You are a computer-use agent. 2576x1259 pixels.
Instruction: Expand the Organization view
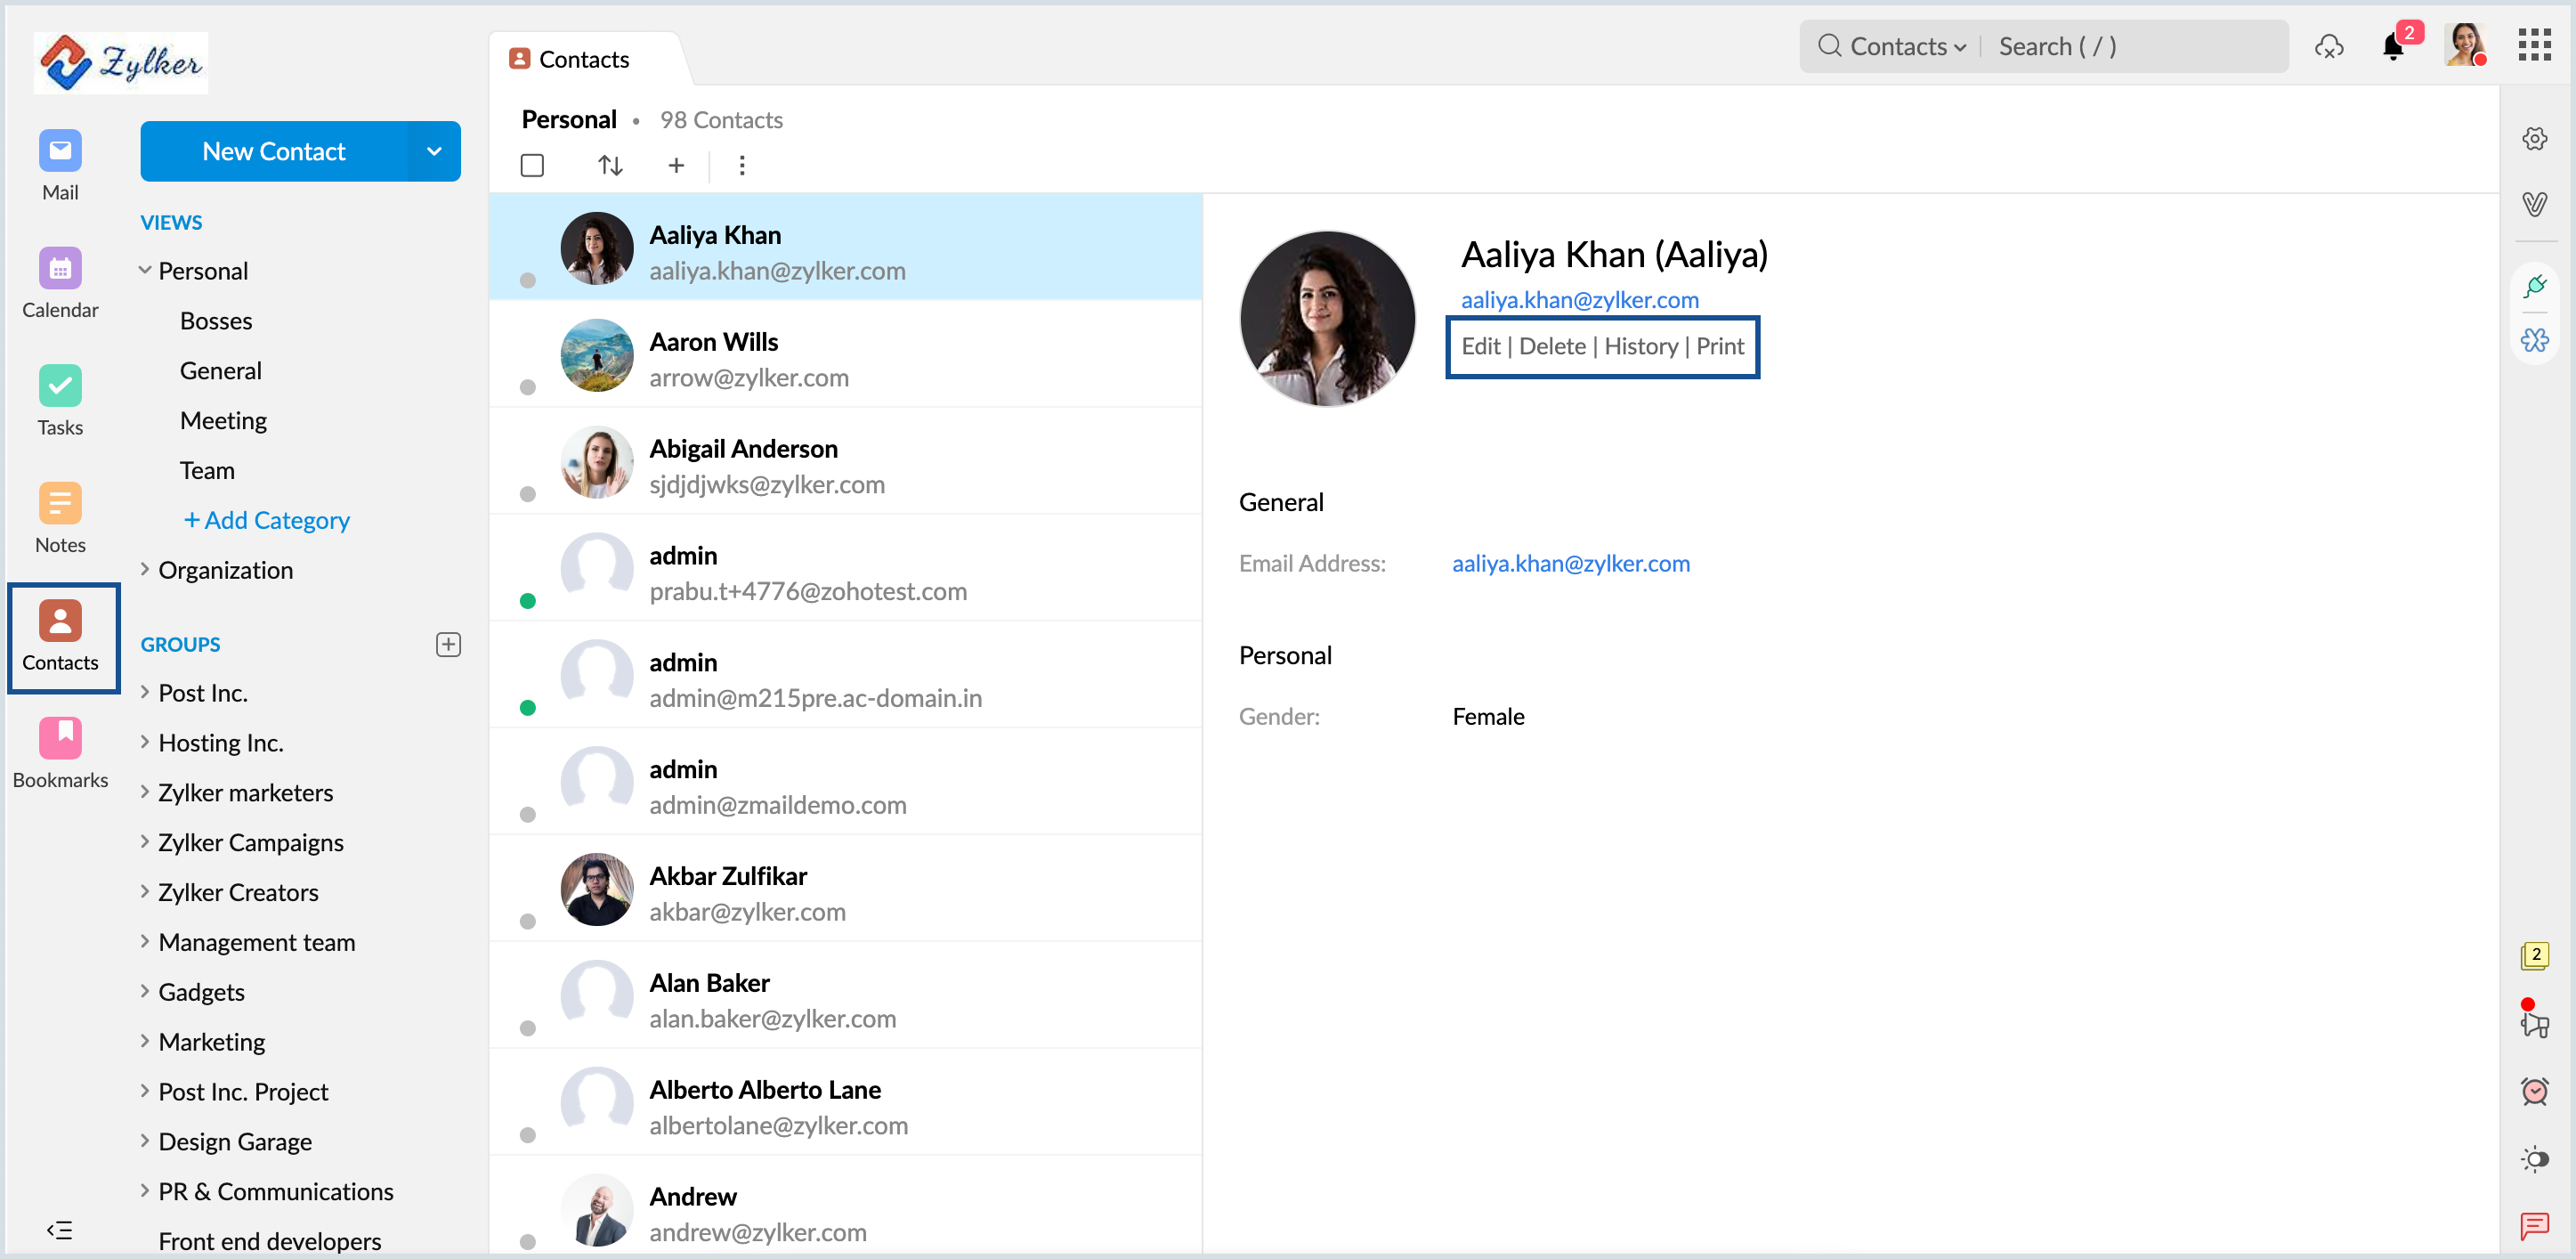[x=146, y=570]
